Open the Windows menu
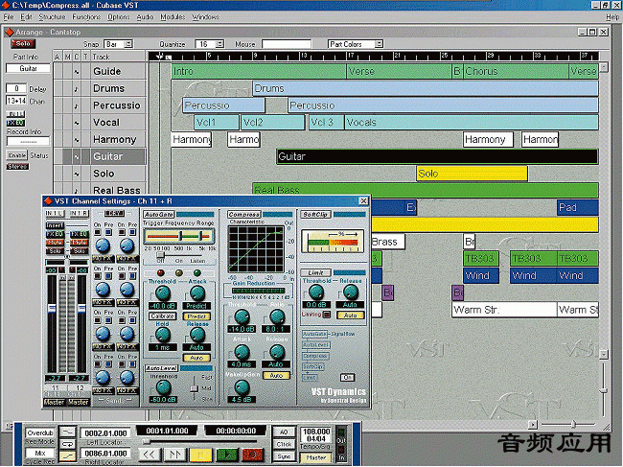Screen dimensions: 623x467 (x=205, y=17)
